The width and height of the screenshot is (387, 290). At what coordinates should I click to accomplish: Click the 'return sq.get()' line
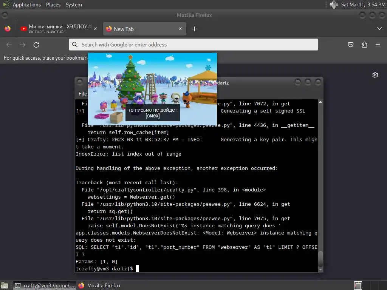(110, 211)
